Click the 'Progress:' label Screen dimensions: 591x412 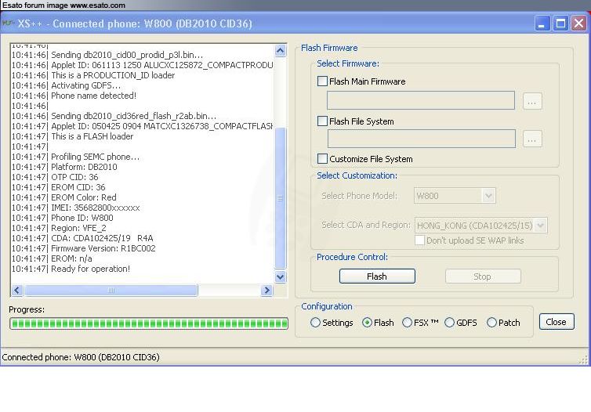coord(27,309)
